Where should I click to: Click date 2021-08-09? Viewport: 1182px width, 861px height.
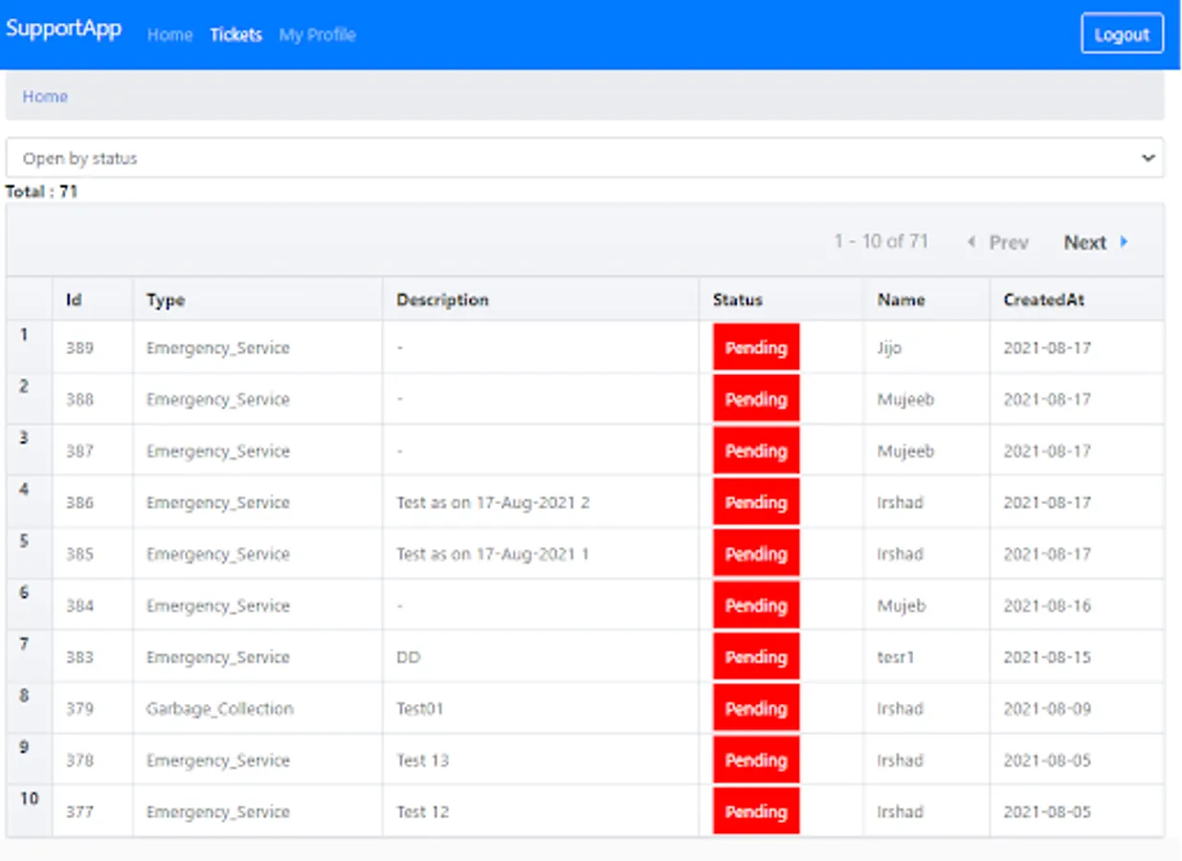point(1047,710)
